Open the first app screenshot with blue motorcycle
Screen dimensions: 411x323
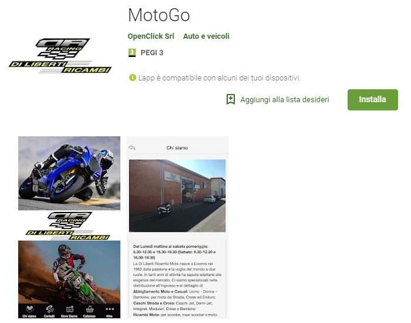point(69,227)
